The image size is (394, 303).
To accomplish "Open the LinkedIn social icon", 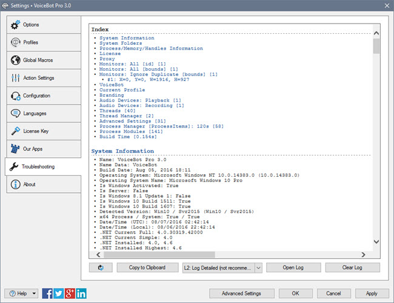I will click(x=81, y=293).
